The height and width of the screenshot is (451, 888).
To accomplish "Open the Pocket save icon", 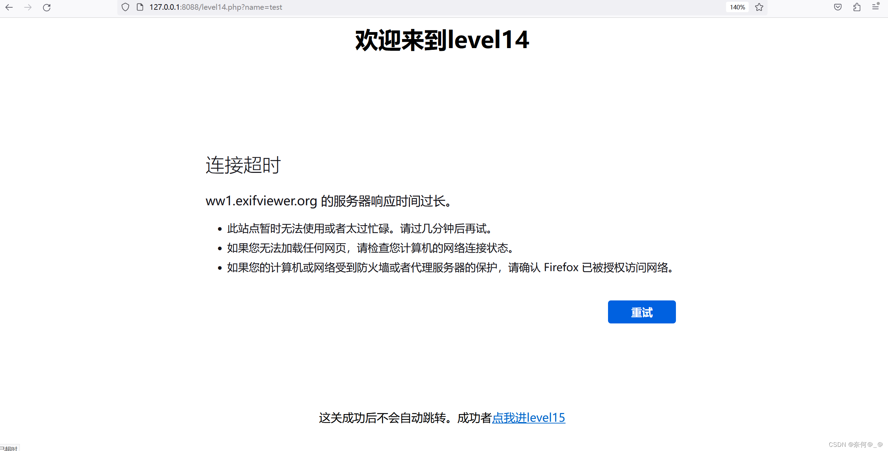I will pyautogui.click(x=838, y=7).
